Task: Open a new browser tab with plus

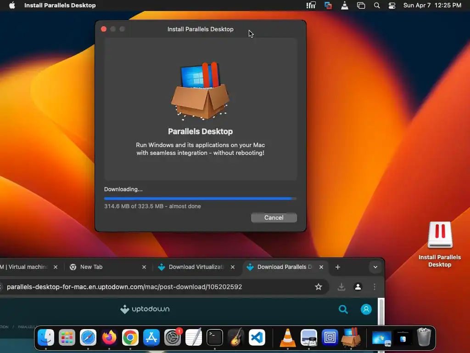Action: point(337,267)
